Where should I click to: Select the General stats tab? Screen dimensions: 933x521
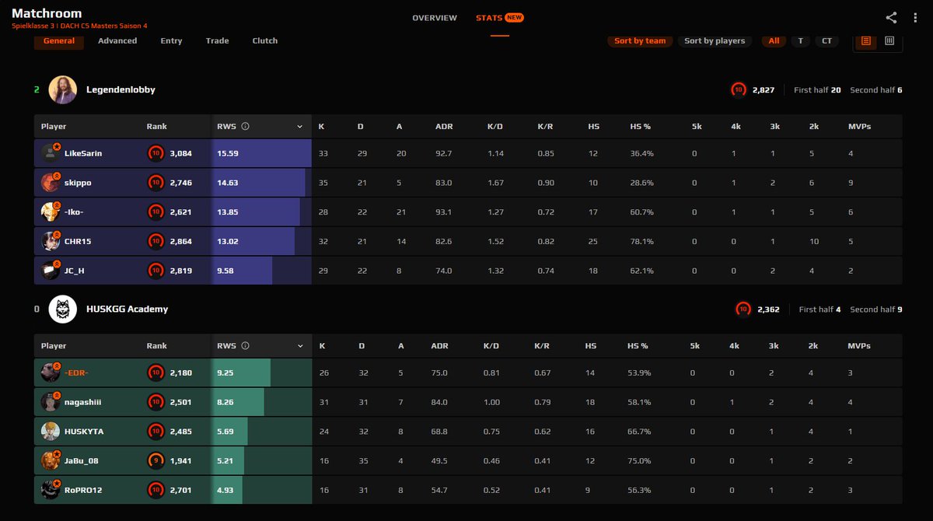(59, 40)
